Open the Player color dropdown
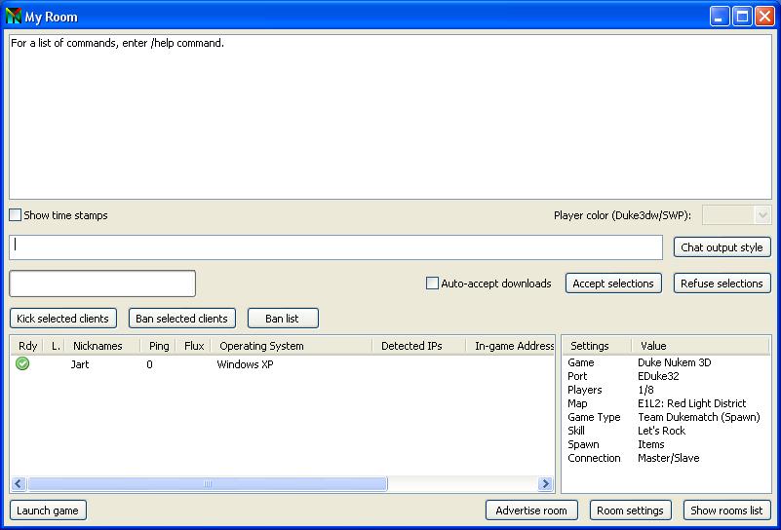781x530 pixels. 736,215
